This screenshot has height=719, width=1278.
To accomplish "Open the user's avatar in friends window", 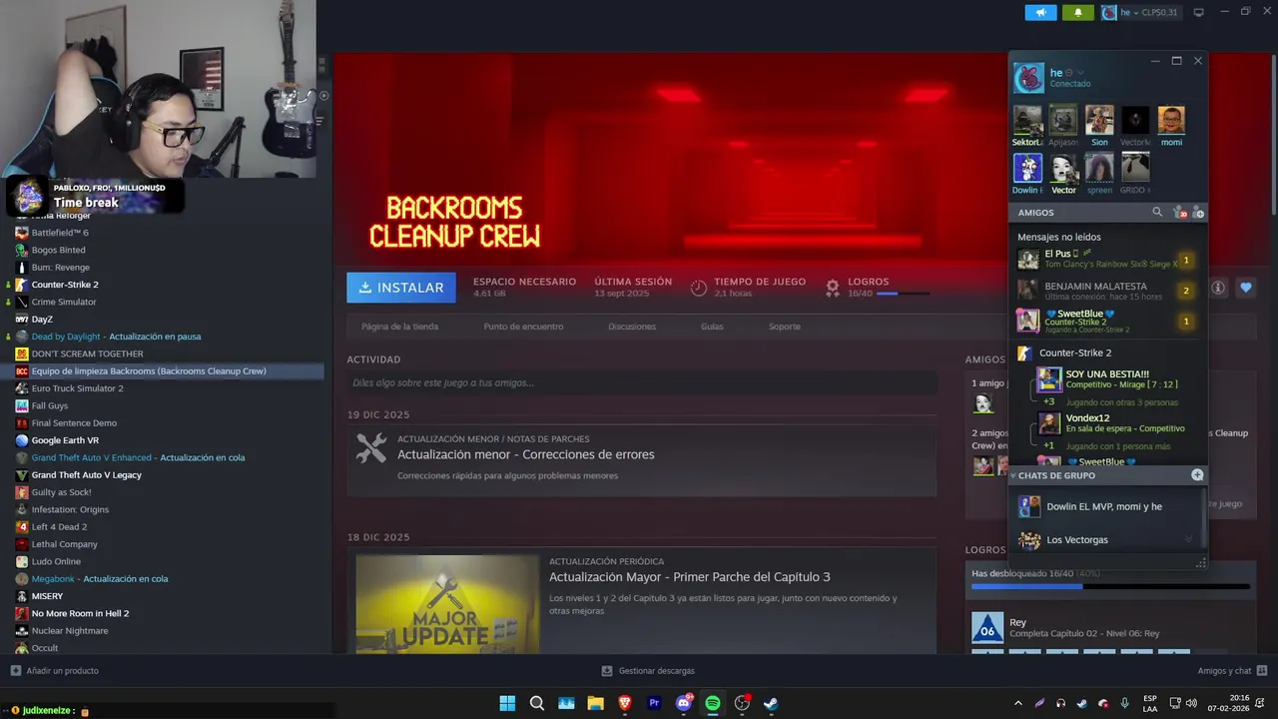I will (x=1028, y=78).
